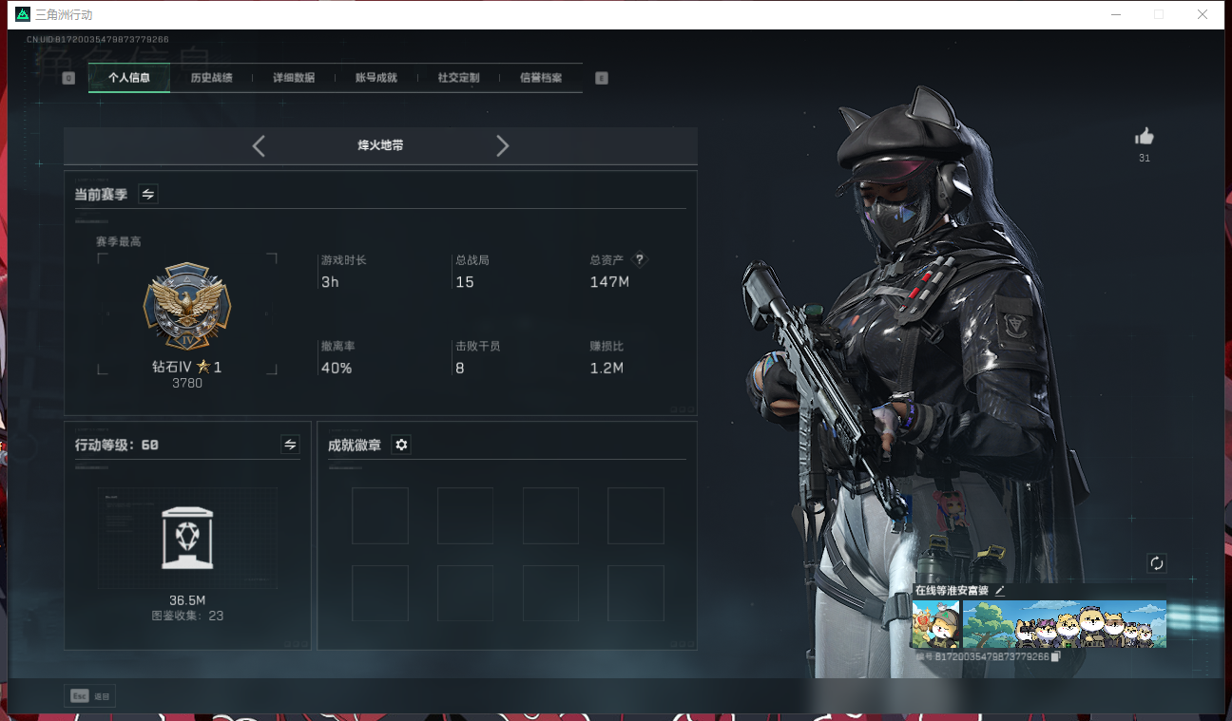Click the swap icon beside 当前赛季

(148, 194)
